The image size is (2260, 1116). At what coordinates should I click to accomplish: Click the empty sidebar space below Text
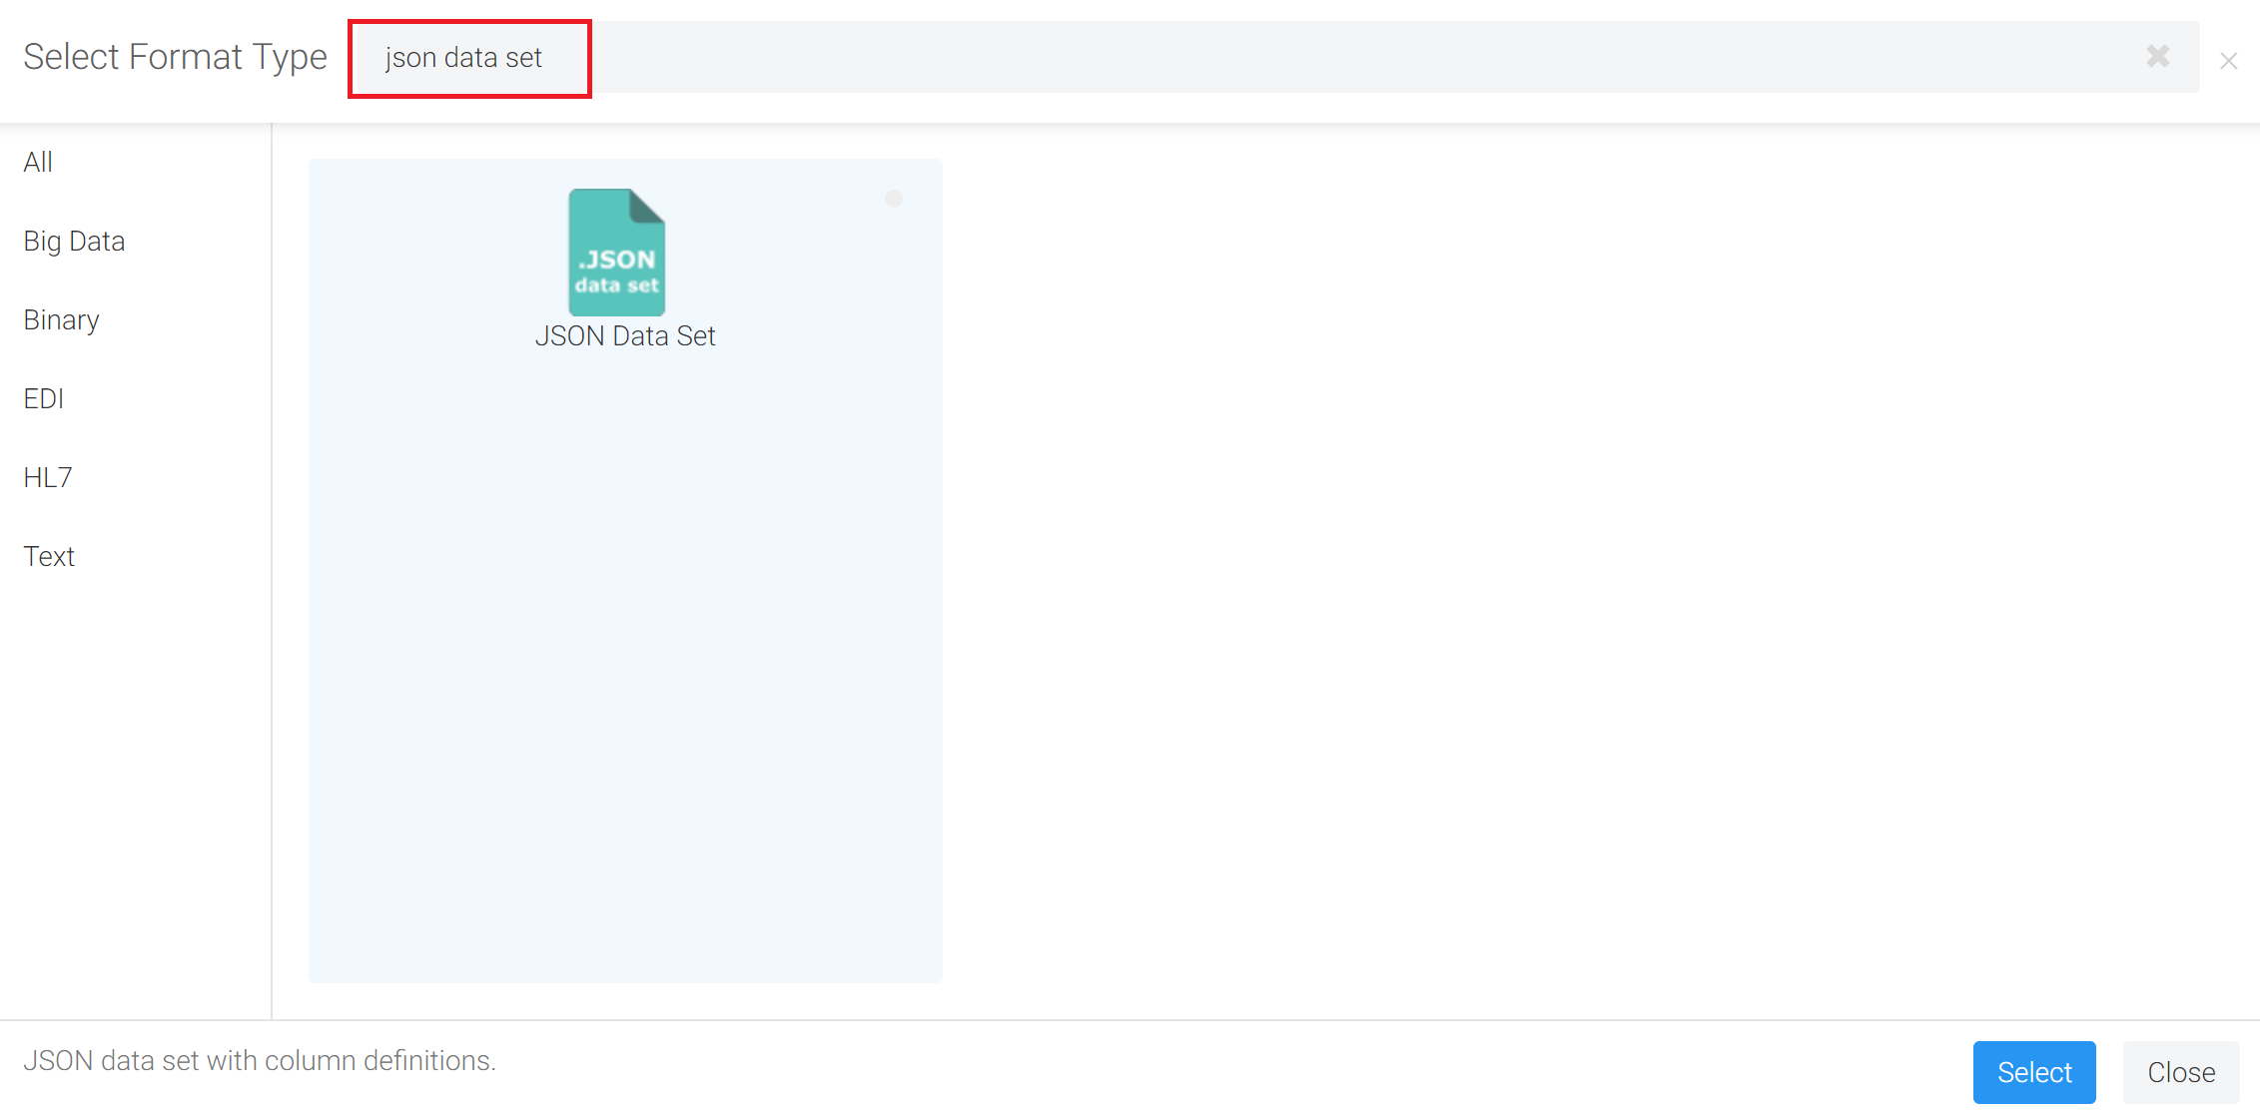click(135, 799)
